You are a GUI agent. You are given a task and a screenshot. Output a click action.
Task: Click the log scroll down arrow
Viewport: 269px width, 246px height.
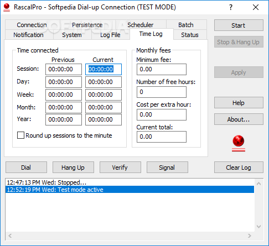258,227
